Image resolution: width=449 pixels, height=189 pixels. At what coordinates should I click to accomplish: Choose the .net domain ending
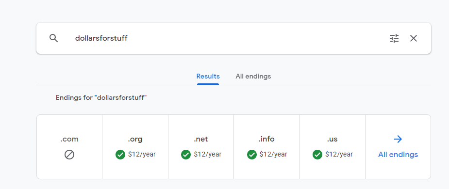(x=201, y=147)
